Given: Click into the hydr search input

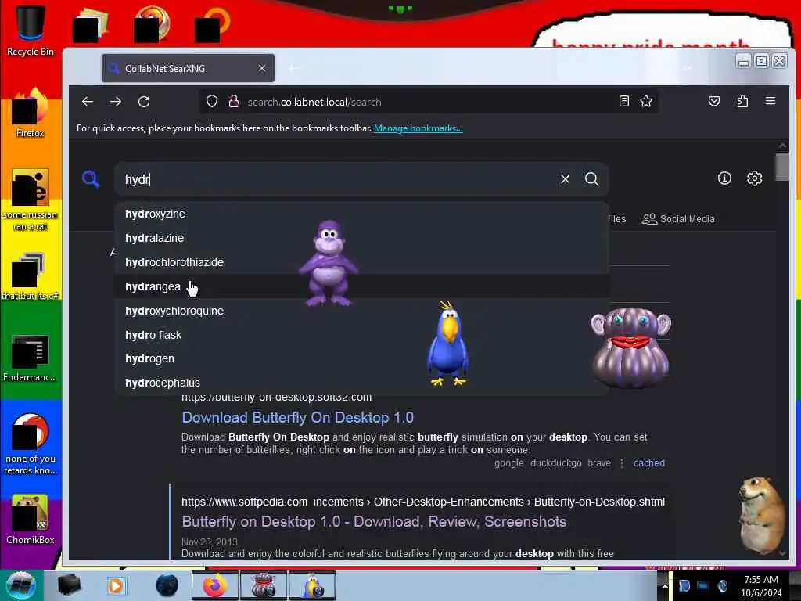Looking at the screenshot, I should point(337,179).
